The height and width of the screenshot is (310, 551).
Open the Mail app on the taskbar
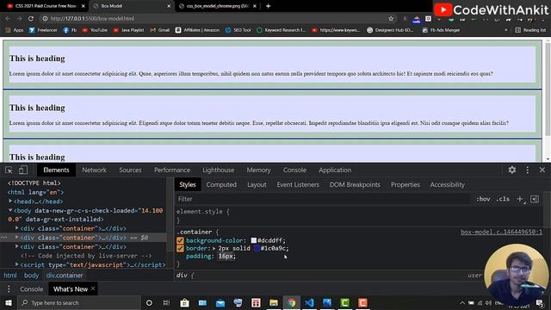click(x=220, y=302)
